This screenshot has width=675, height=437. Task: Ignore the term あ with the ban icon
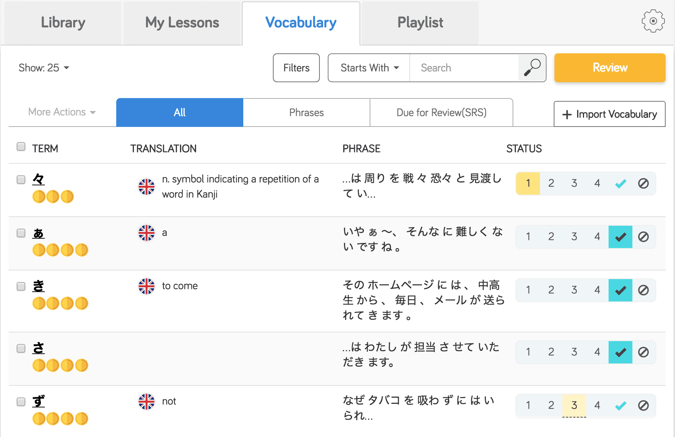[643, 237]
